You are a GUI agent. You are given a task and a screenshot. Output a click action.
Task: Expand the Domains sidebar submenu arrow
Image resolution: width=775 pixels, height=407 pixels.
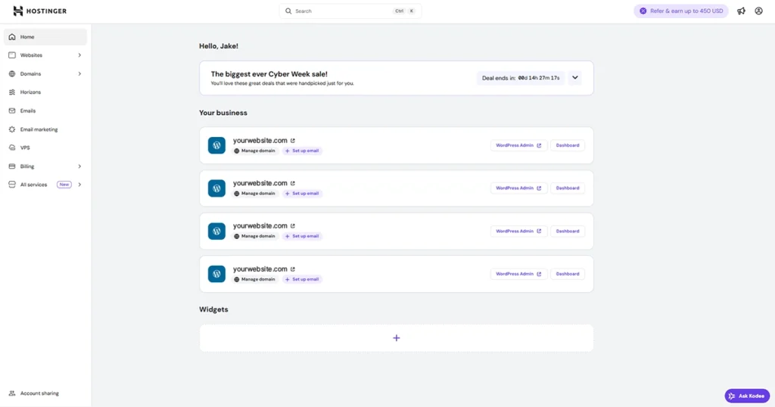[x=79, y=73]
